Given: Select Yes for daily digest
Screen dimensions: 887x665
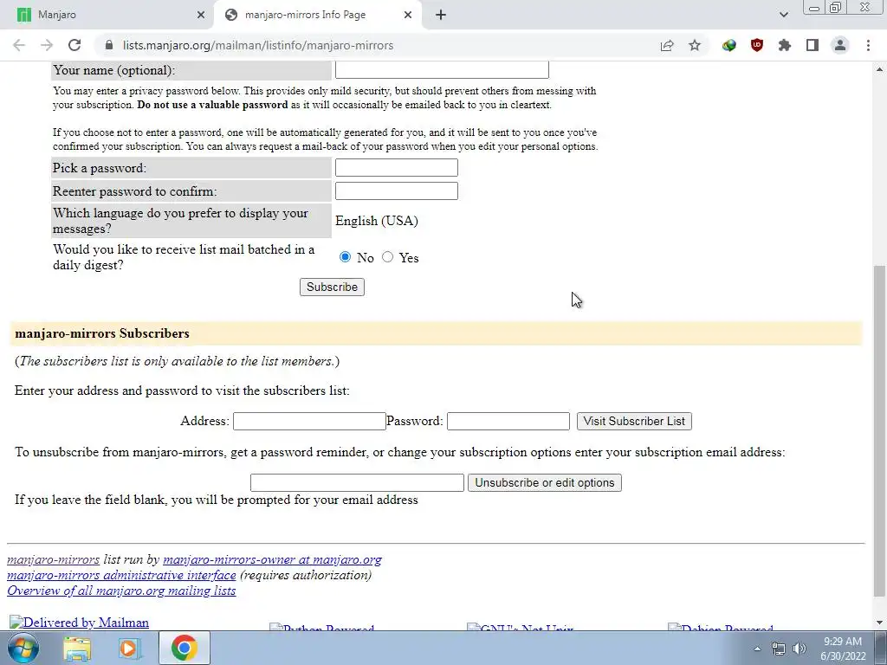Looking at the screenshot, I should 387,256.
